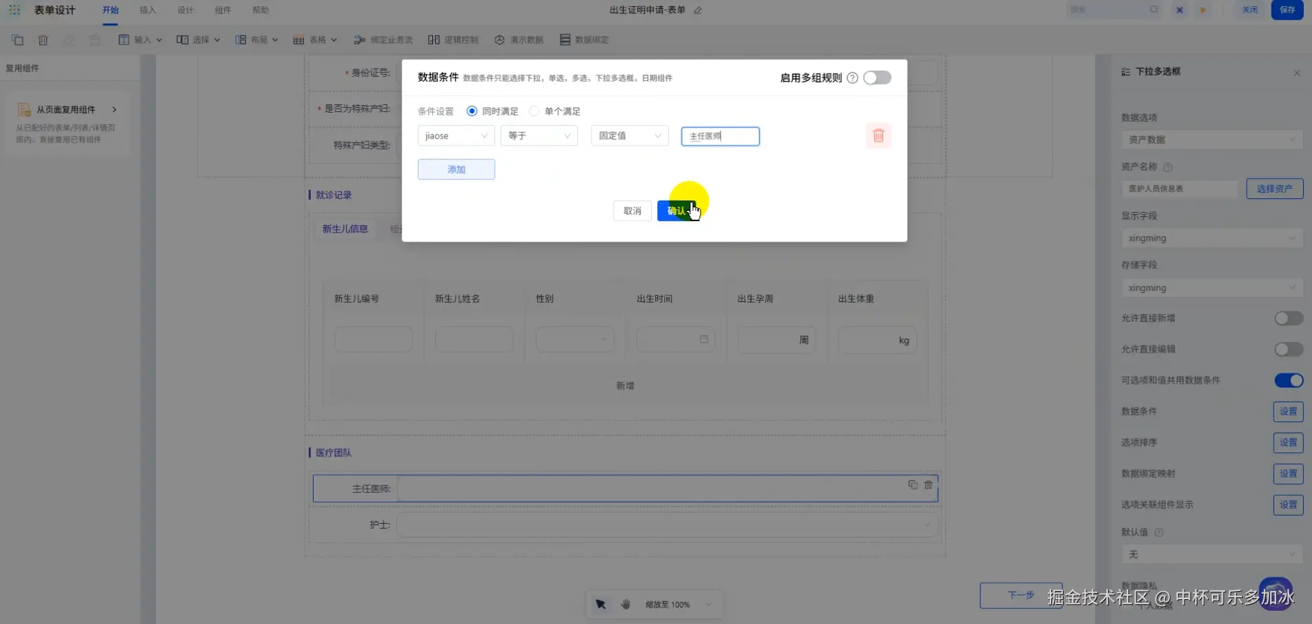The image size is (1312, 624).
Task: Open the data binding tool
Action: (585, 40)
